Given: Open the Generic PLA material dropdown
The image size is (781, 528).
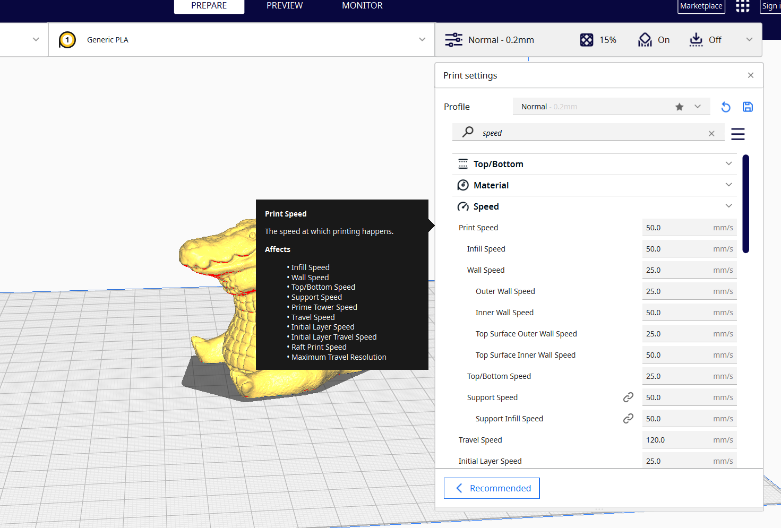Looking at the screenshot, I should point(242,40).
